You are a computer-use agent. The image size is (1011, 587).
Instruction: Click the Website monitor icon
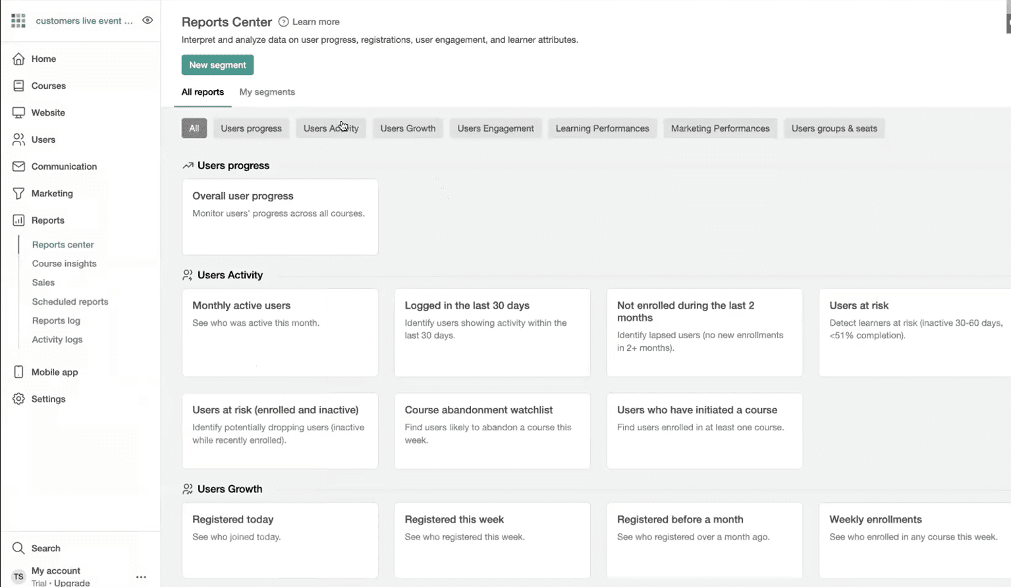19,113
